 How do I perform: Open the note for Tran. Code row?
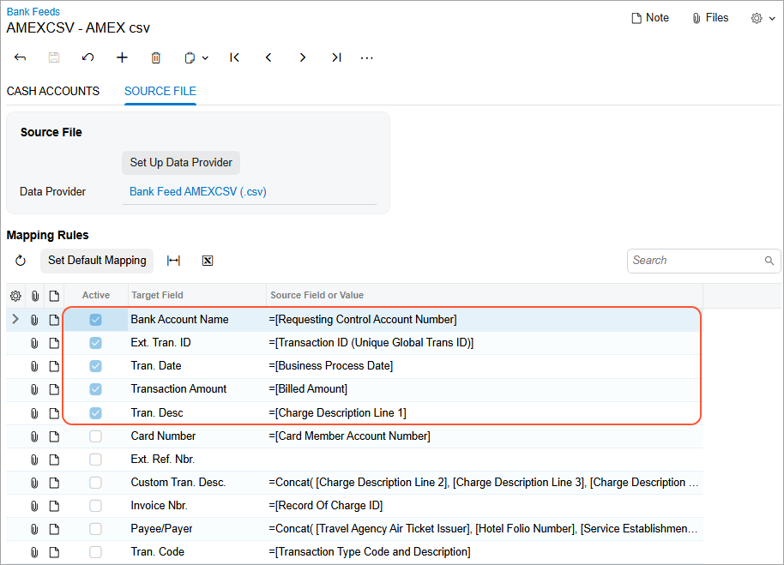54,552
